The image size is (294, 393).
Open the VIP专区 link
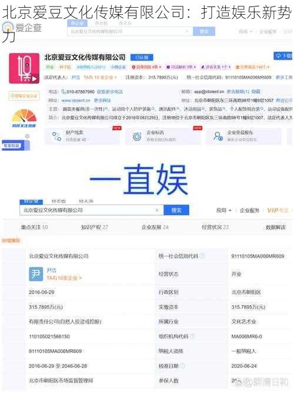pos(278,210)
